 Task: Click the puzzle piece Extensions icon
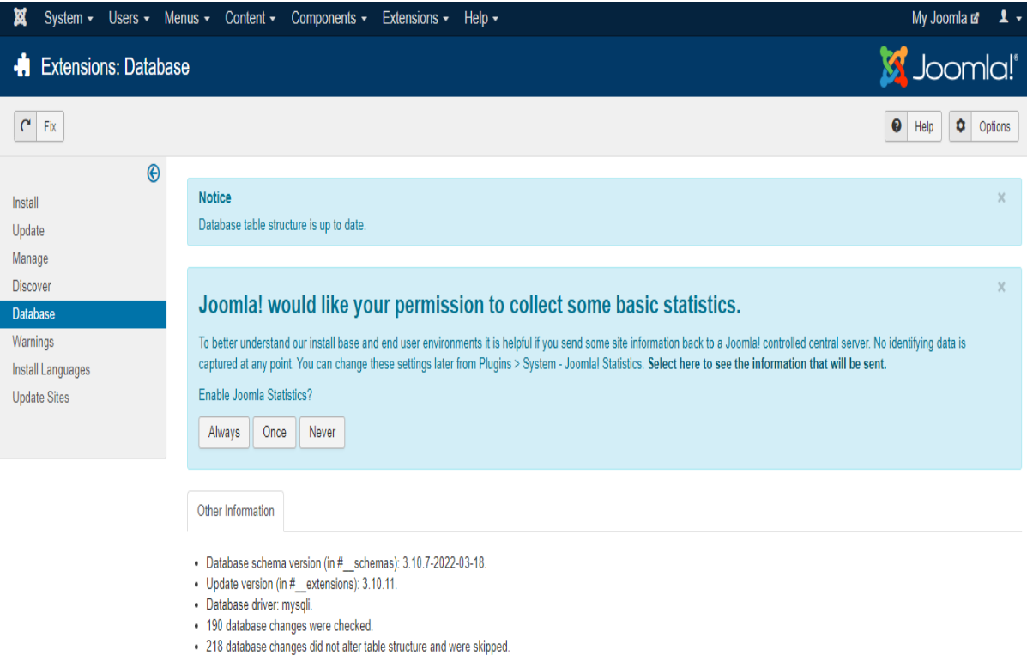click(x=22, y=65)
